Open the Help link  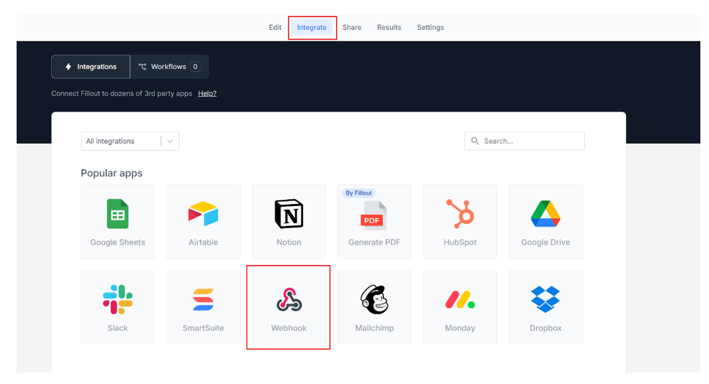(x=207, y=93)
